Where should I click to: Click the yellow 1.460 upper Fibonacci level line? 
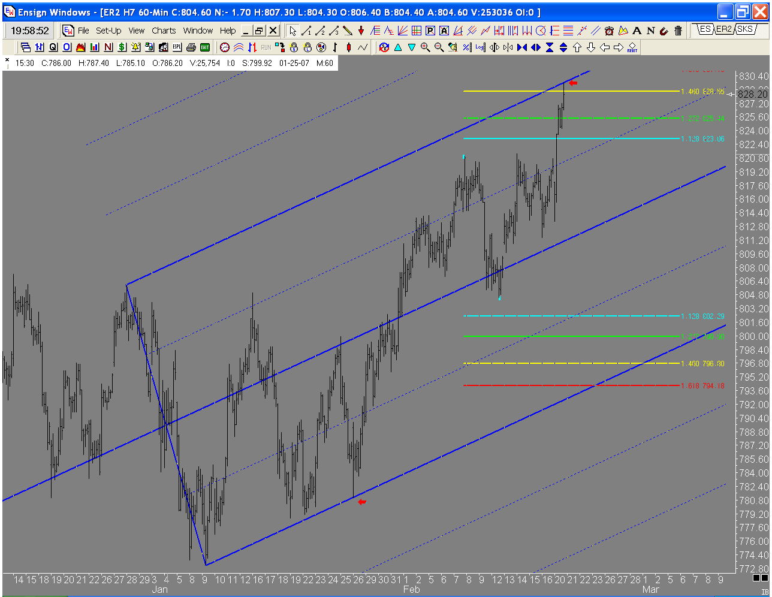571,91
